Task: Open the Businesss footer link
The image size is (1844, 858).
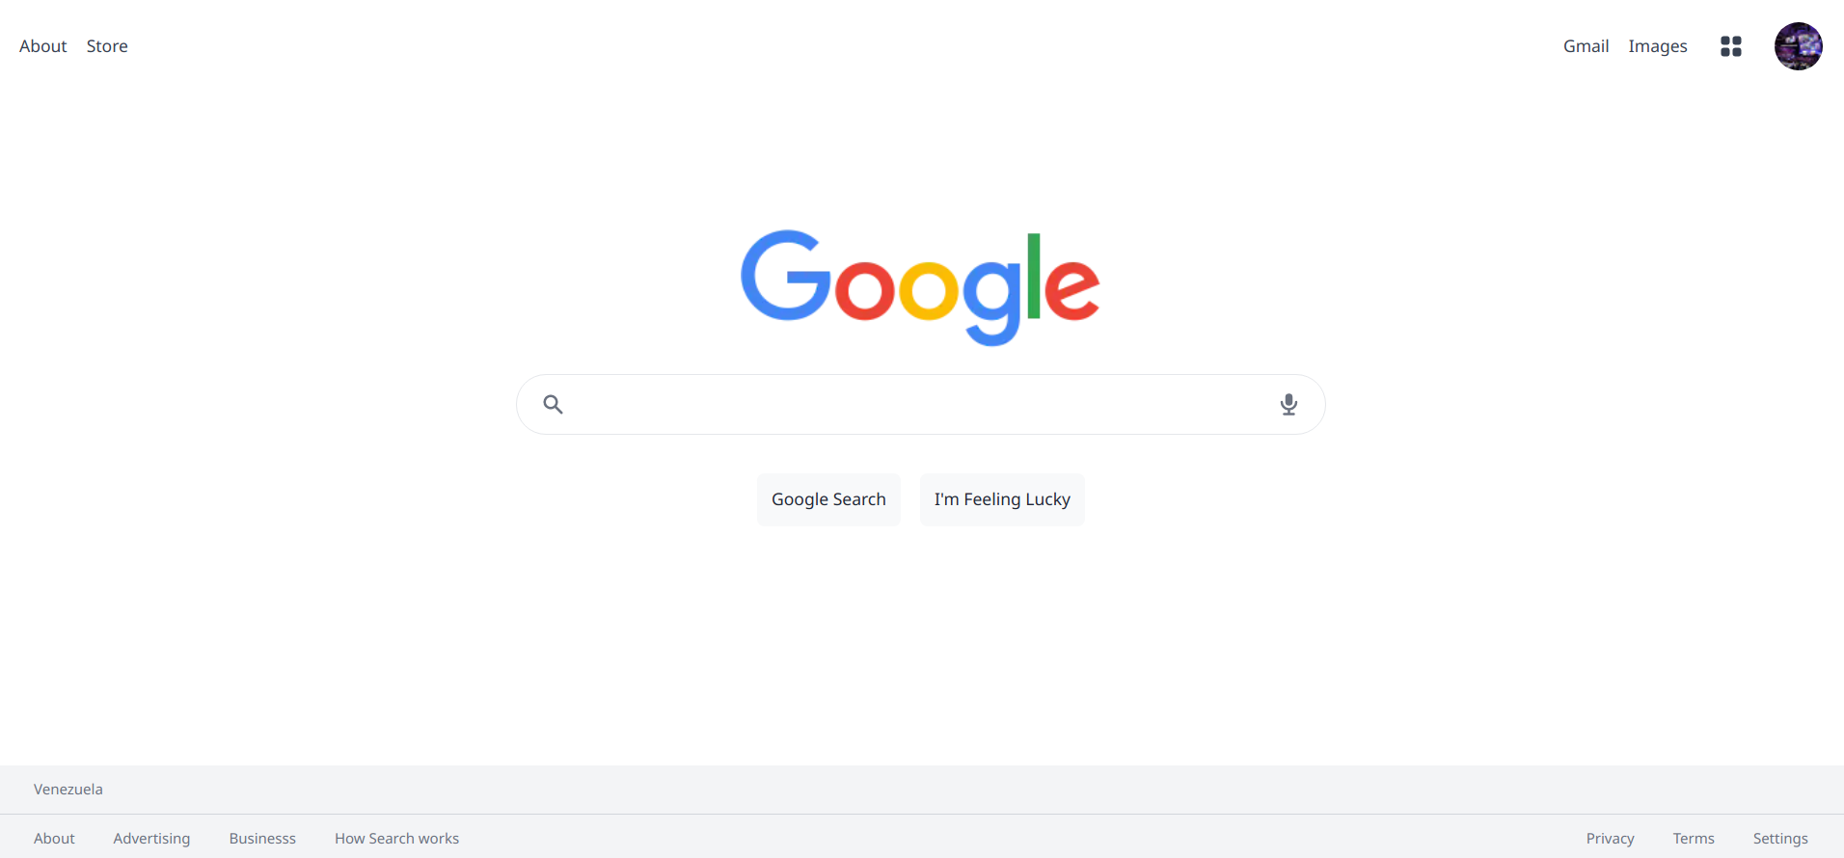Action: 262,839
